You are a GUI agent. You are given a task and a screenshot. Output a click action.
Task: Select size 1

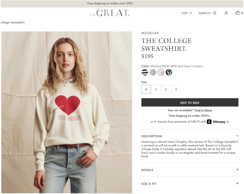(156, 89)
